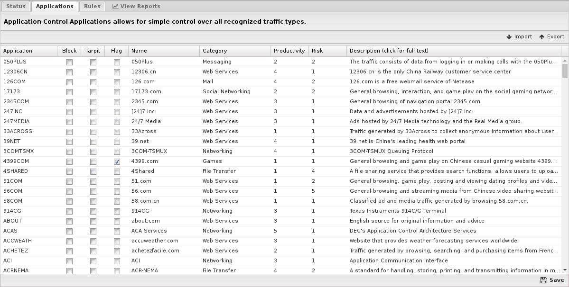The height and width of the screenshot is (287, 569).
Task: Select the Applications tab
Action: coord(55,6)
